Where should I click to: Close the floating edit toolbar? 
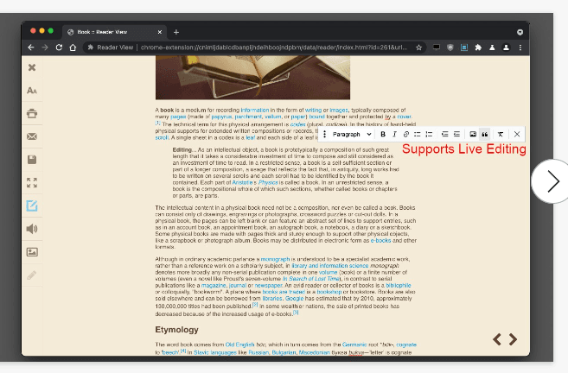pyautogui.click(x=517, y=134)
